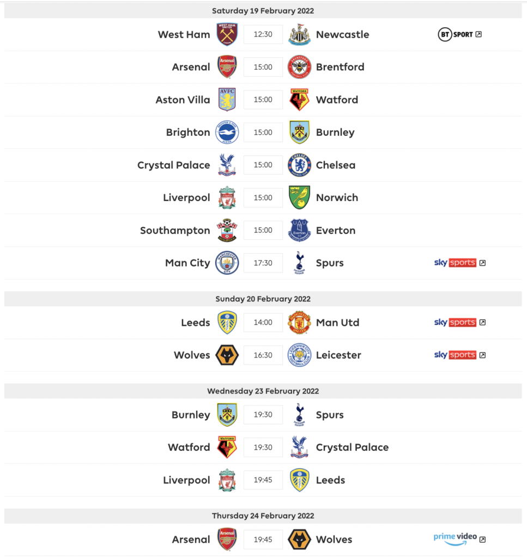Click the 12:30 kickoff time button
This screenshot has height=558, width=527.
coord(263,34)
